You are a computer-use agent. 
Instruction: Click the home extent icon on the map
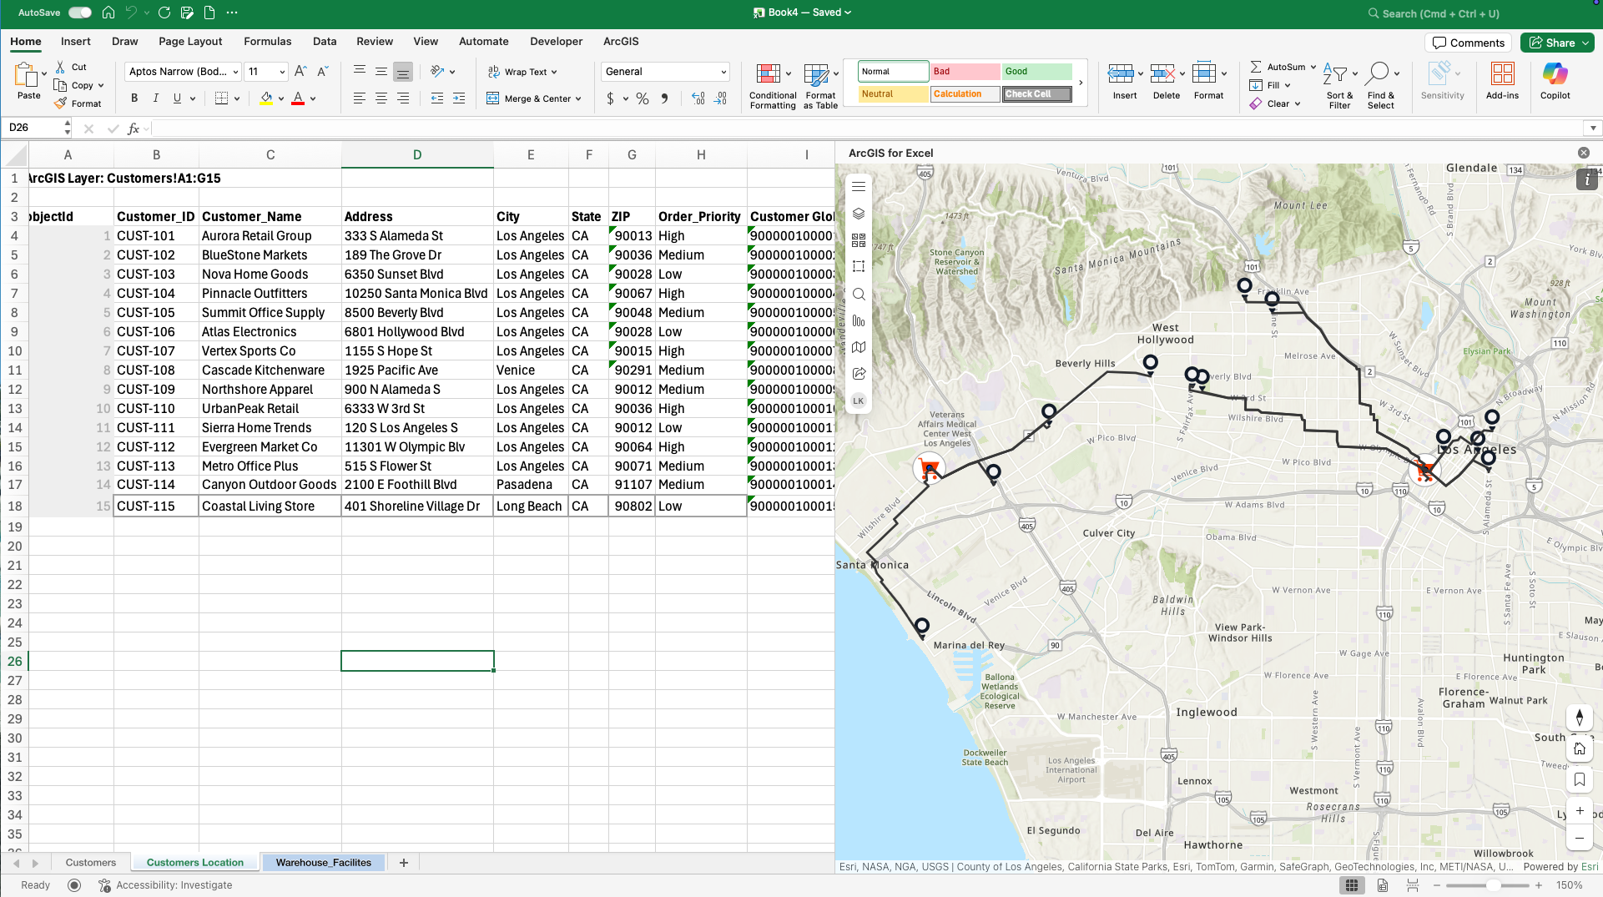[1580, 748]
